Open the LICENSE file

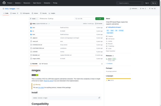35,52
